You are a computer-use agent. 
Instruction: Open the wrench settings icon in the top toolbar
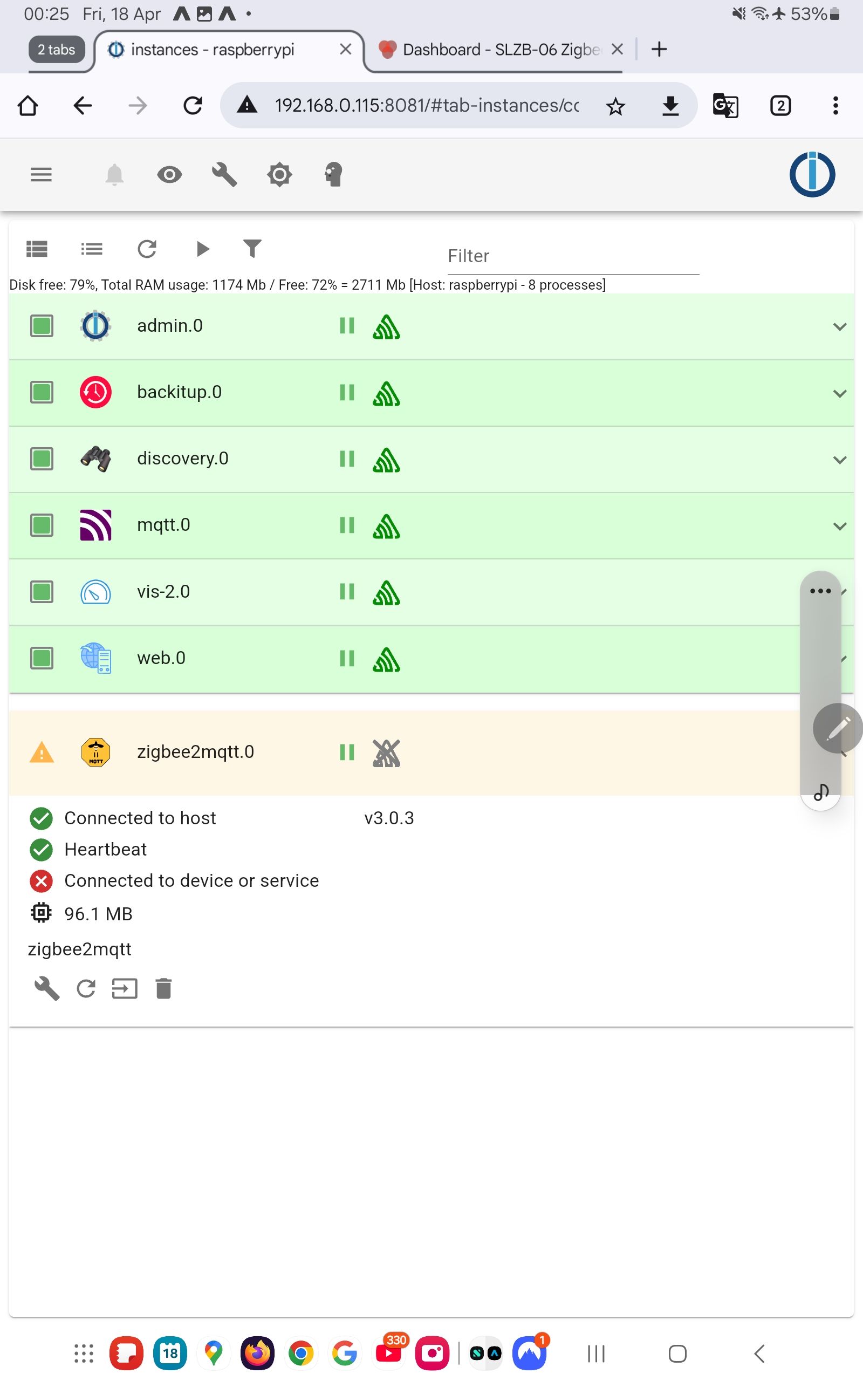(x=224, y=174)
